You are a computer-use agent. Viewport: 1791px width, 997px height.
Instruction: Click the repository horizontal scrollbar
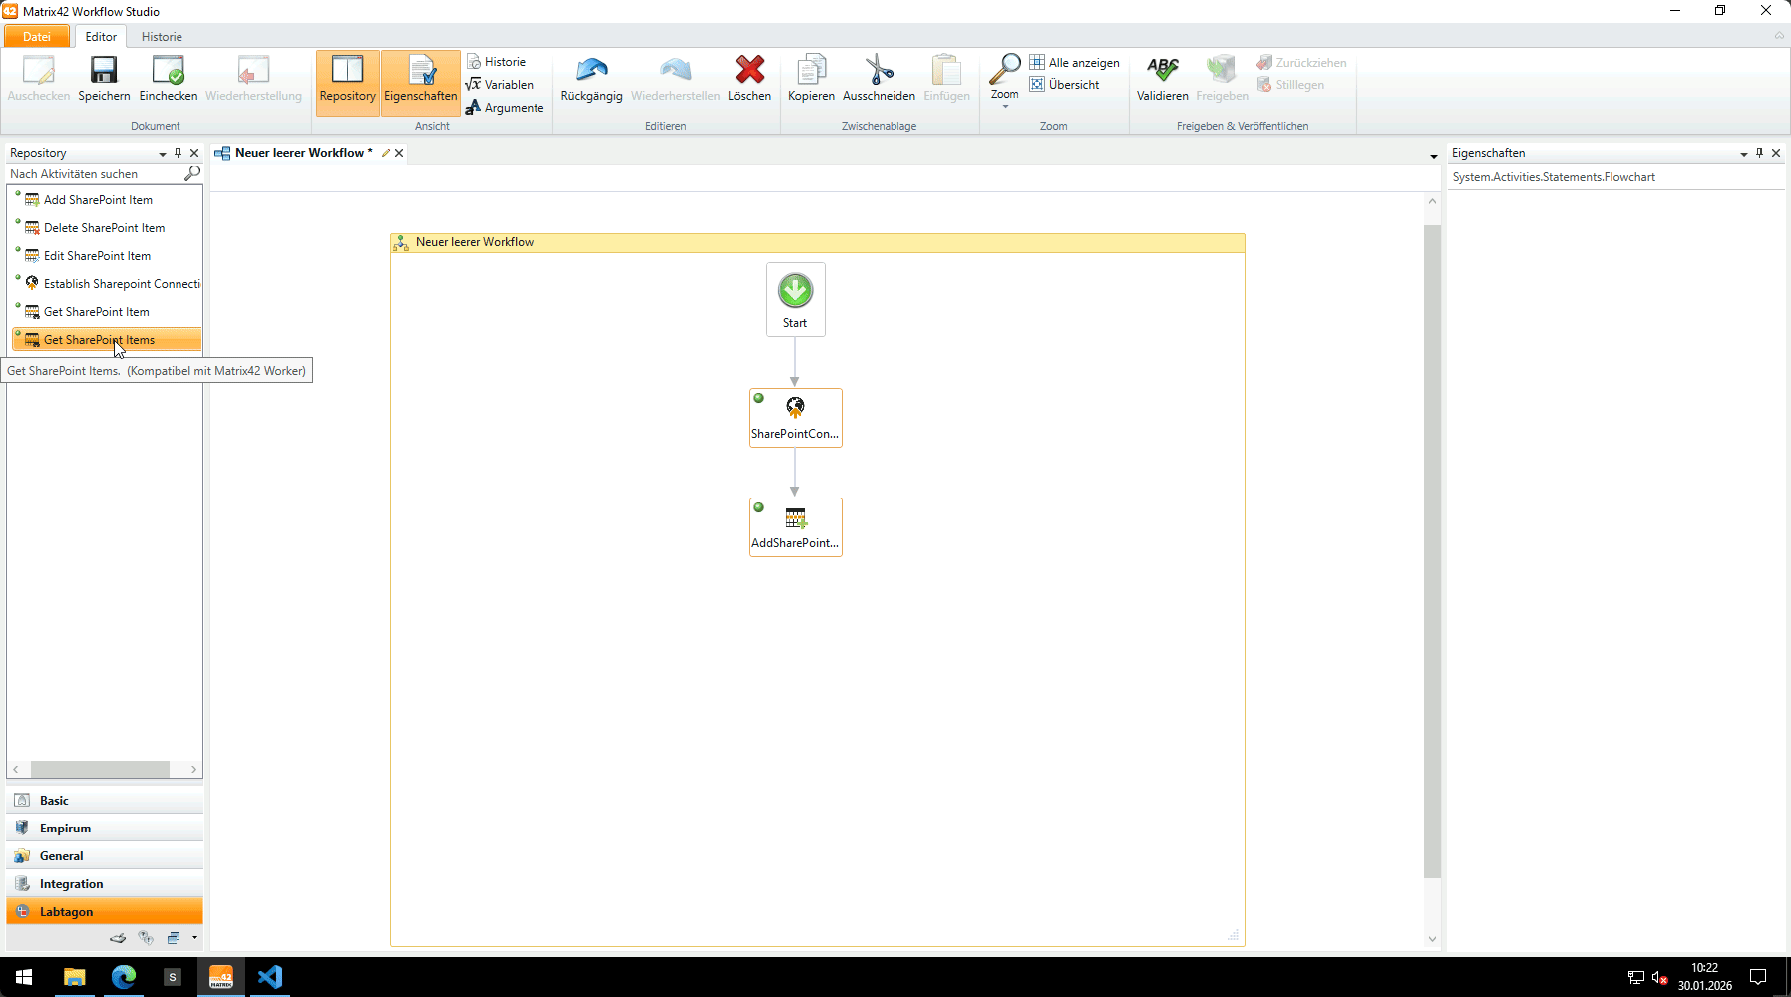tap(100, 769)
